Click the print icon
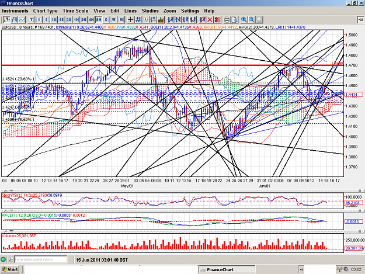365x274 pixels. point(227,19)
